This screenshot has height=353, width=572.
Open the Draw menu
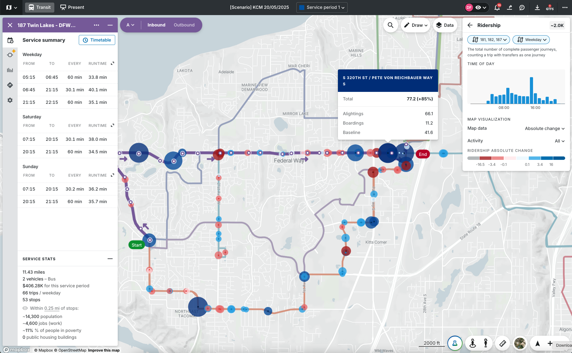coord(416,25)
